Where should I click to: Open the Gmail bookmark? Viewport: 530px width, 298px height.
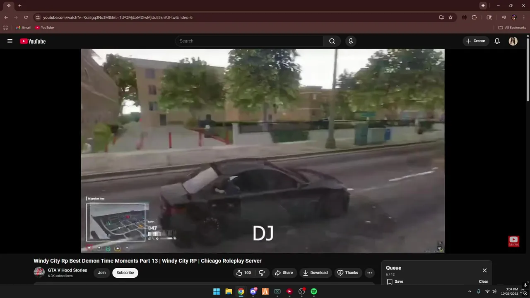tap(23, 28)
